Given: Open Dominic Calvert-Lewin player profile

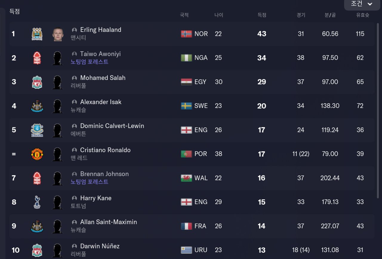Looking at the screenshot, I should pos(112,126).
